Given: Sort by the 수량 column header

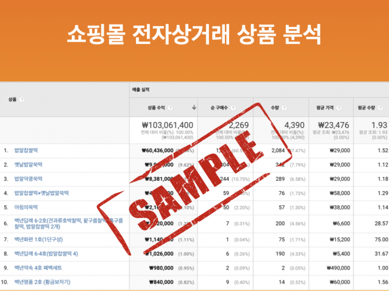Looking at the screenshot, I should point(275,108).
